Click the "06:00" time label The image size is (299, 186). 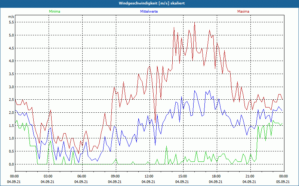[x=82, y=176]
